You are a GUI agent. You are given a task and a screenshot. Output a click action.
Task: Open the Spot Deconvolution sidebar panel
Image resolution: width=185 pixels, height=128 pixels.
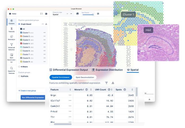tap(11, 58)
